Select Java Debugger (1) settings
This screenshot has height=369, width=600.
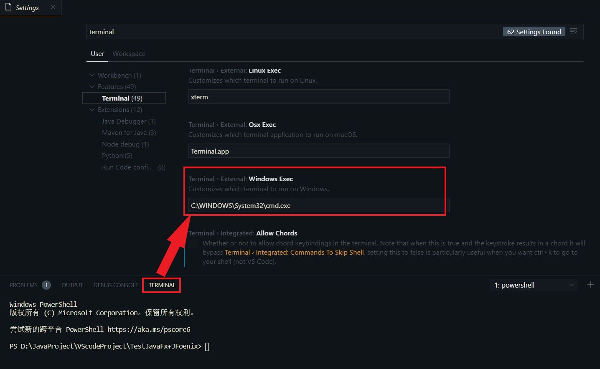tap(129, 121)
